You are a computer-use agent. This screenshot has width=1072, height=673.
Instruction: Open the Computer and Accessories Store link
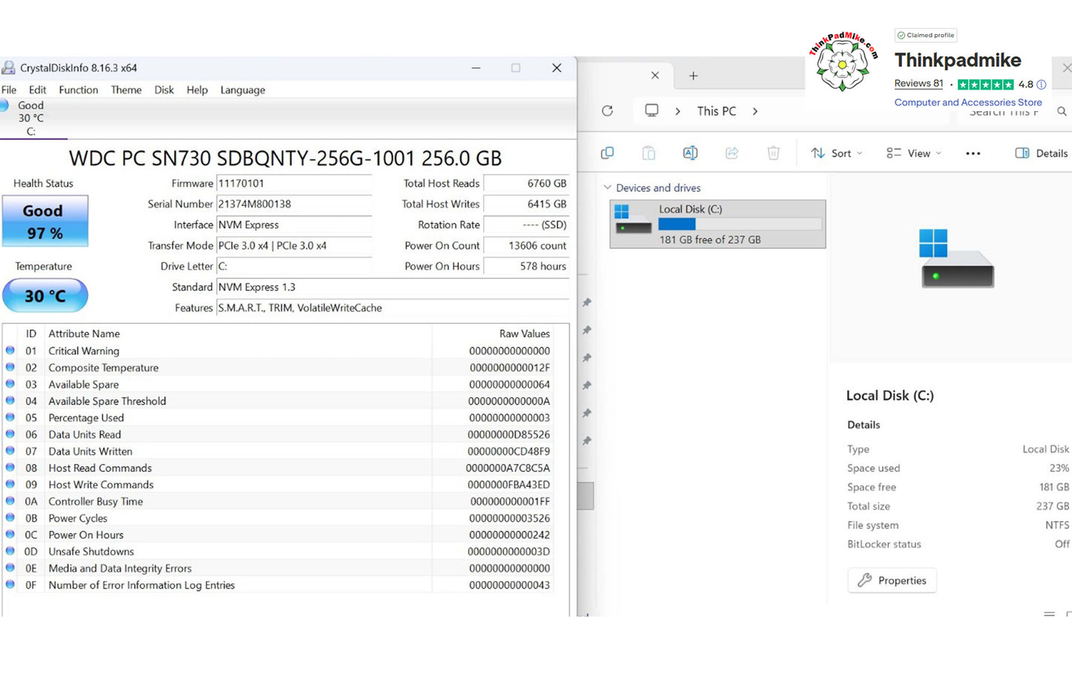click(x=967, y=102)
